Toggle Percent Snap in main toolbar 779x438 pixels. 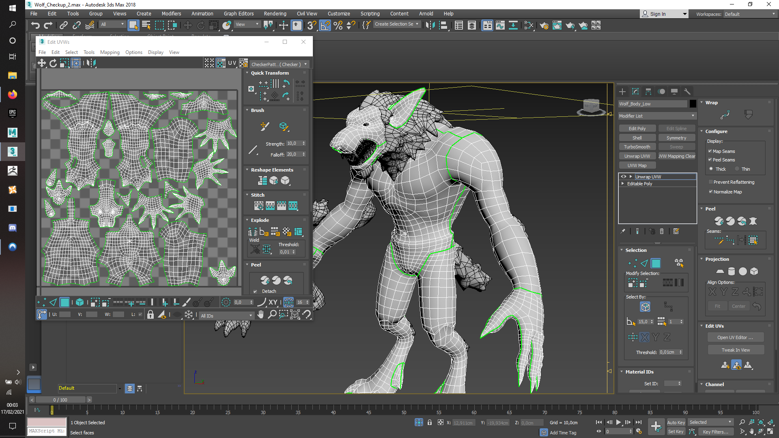coord(338,25)
